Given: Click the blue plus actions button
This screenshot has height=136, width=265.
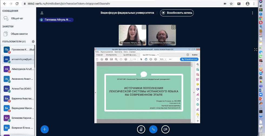Looking at the screenshot, I should 45,129.
